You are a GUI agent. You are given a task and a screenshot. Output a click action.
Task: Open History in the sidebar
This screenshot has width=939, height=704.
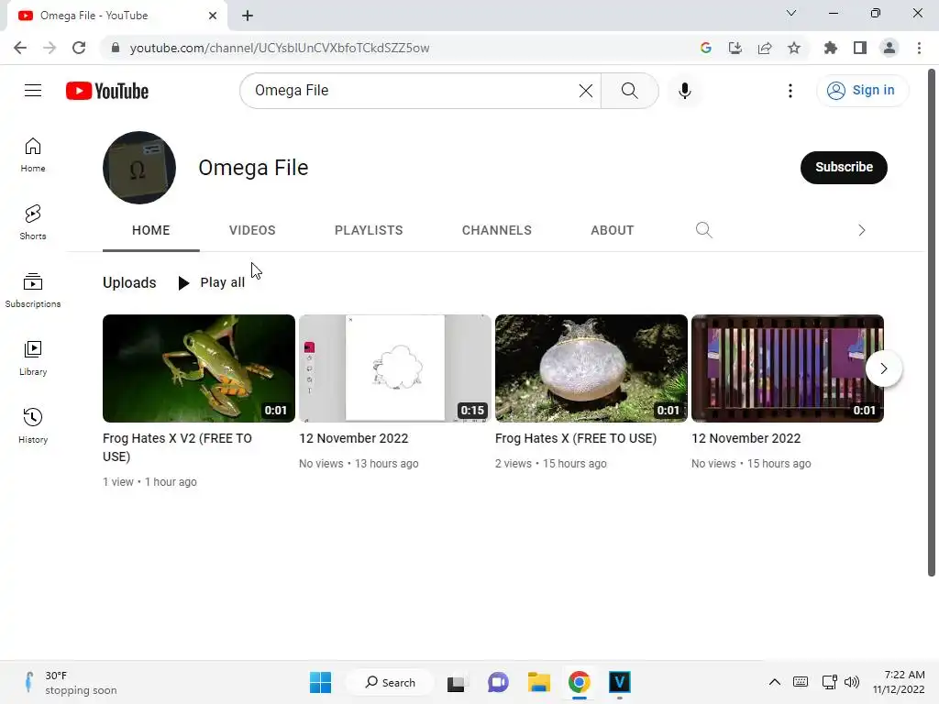coord(33,425)
